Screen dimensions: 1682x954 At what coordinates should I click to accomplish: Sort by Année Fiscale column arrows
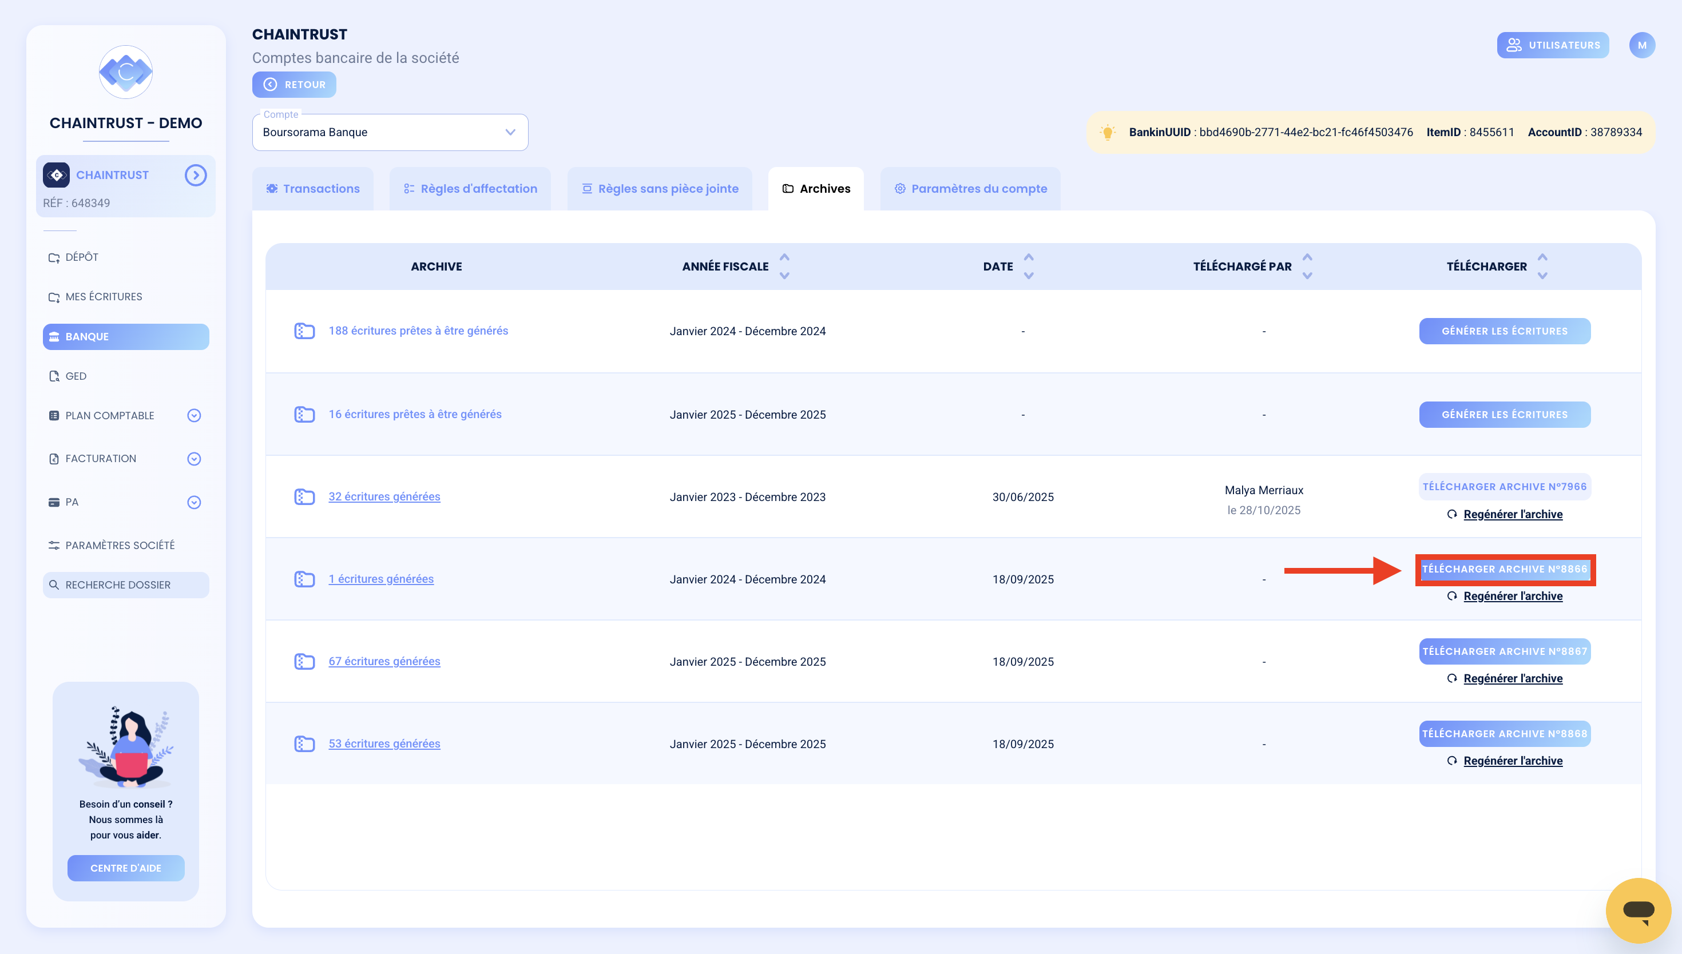784,267
